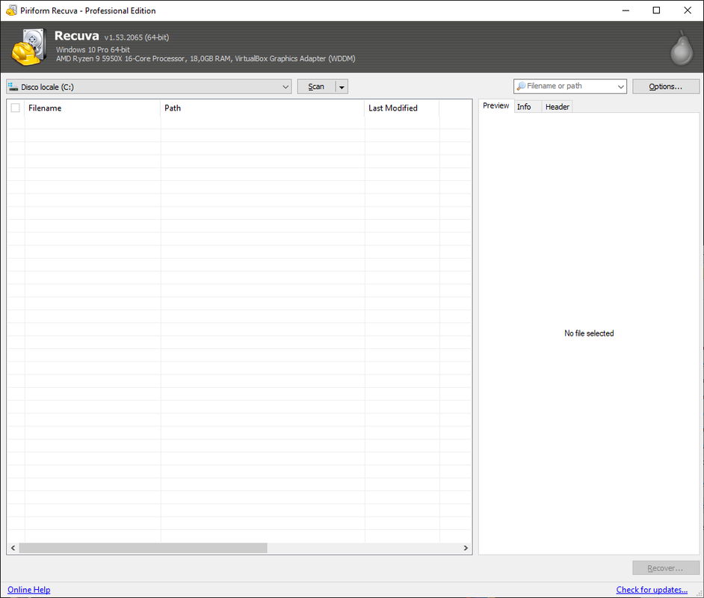Maximize the Recuva window
This screenshot has height=598, width=704.
point(656,10)
